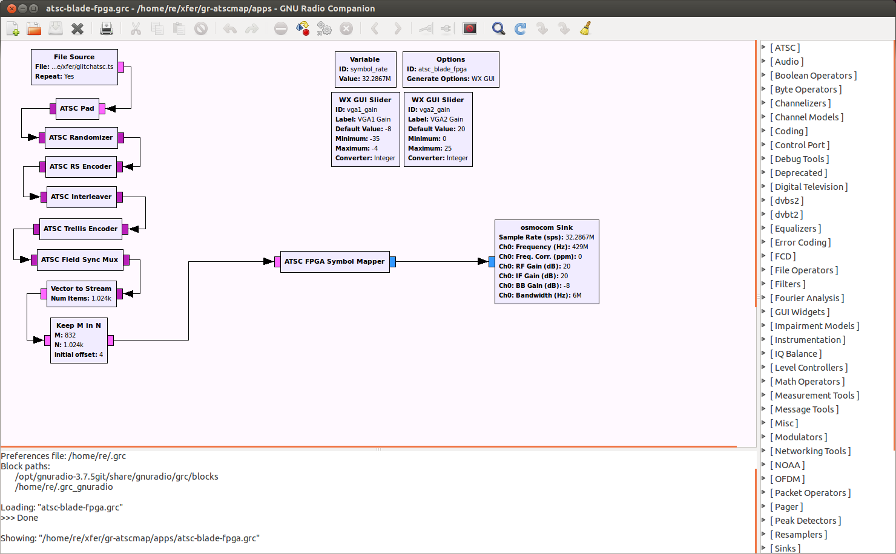This screenshot has width=896, height=554.
Task: Click the Vector to Stream block
Action: [82, 294]
